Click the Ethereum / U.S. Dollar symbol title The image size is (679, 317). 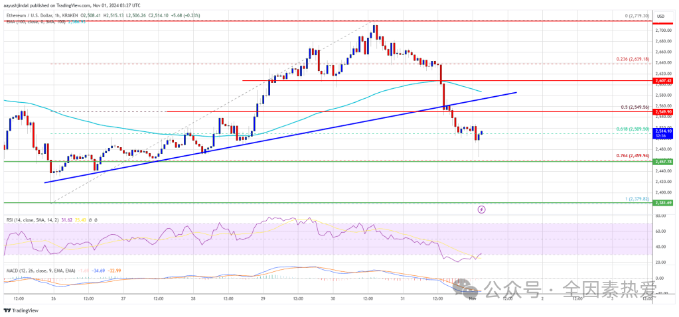29,16
